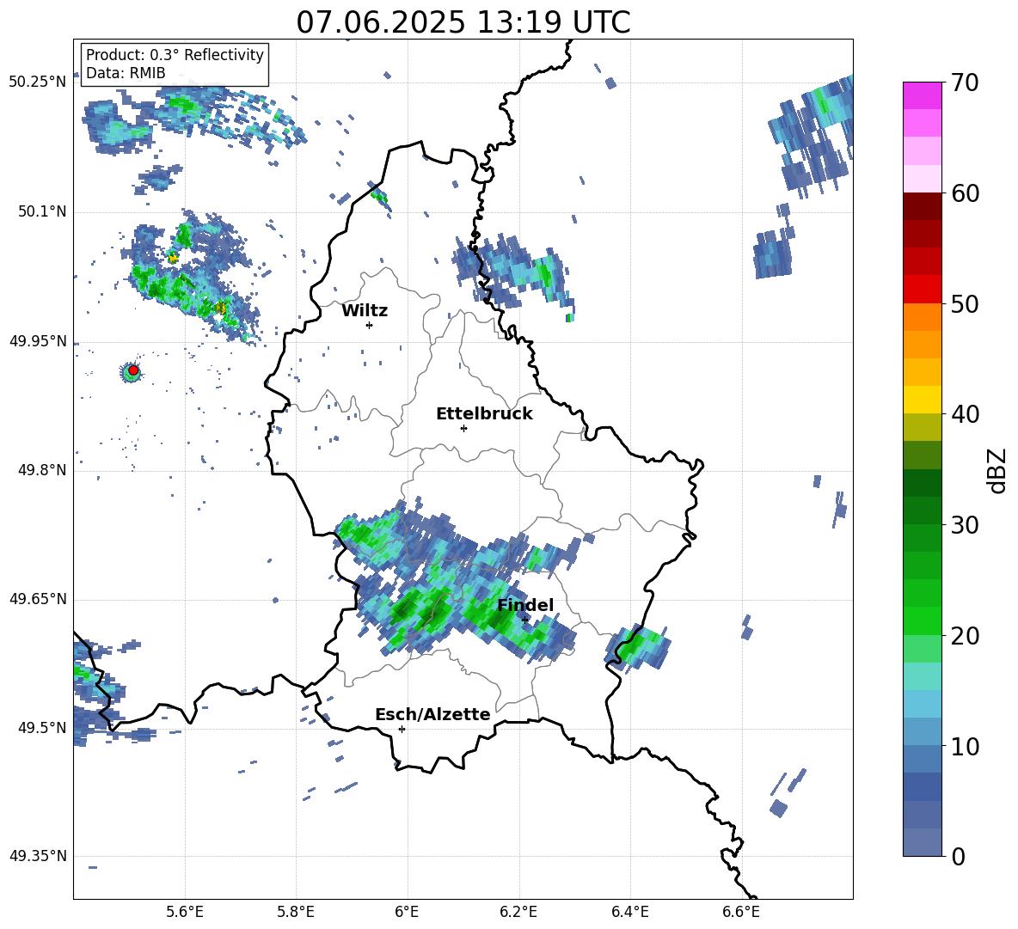Click the colorbar value 10
The width and height of the screenshot is (1018, 929).
965,746
